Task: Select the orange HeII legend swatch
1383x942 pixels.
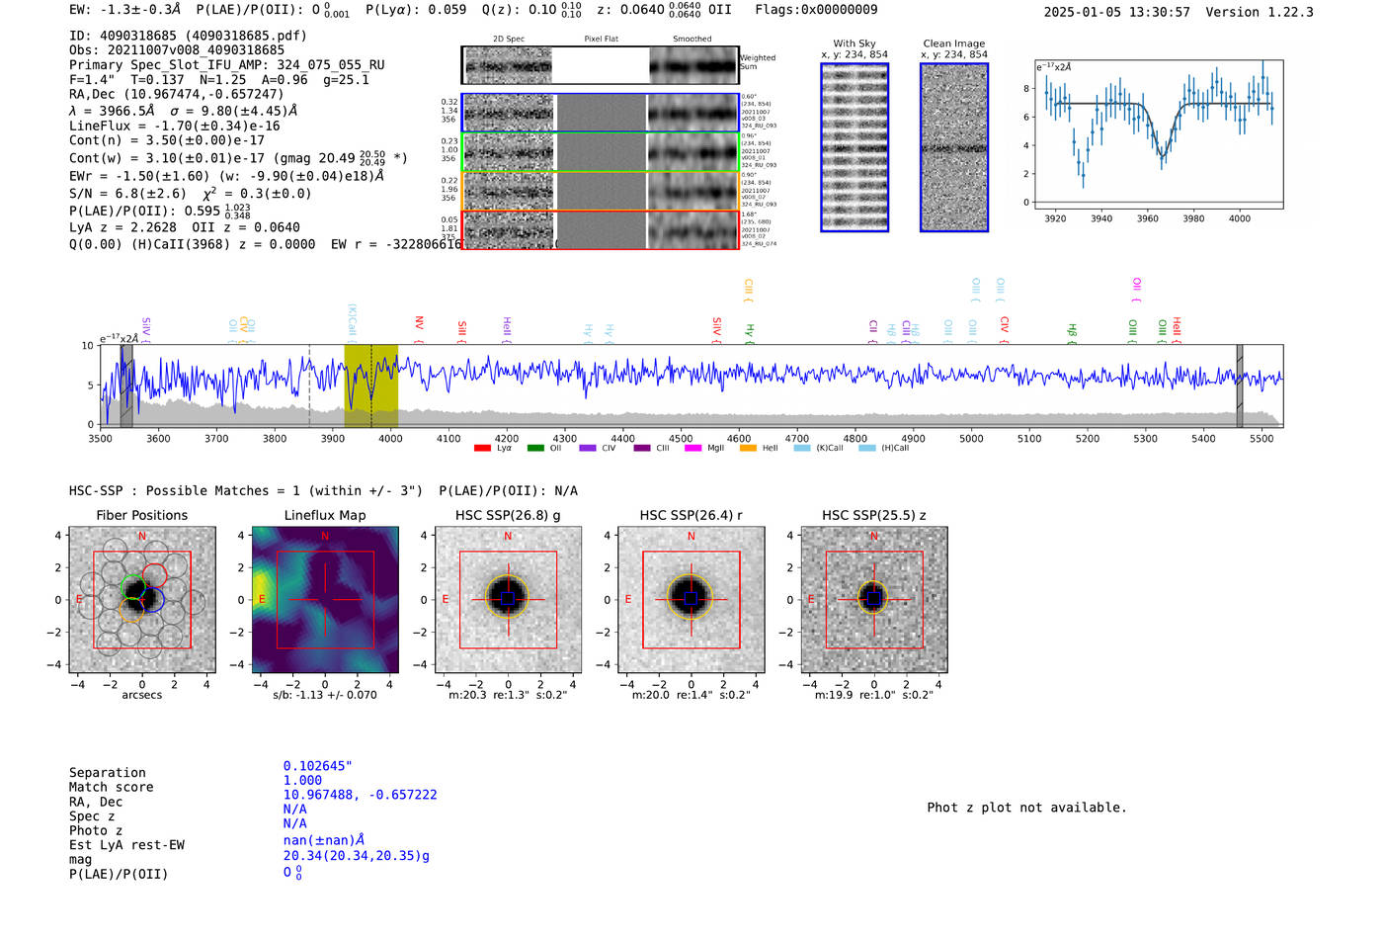Action: coord(748,449)
